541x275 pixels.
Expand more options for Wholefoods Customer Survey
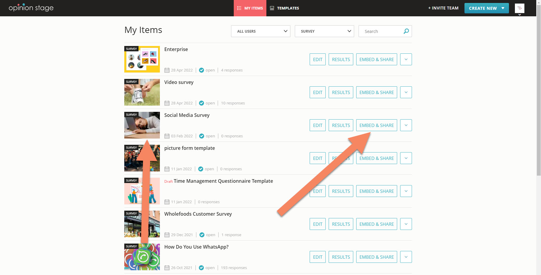(406, 224)
